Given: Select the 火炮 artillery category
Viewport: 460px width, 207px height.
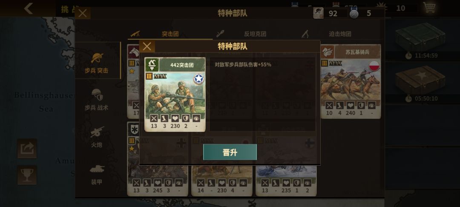Looking at the screenshot, I should pyautogui.click(x=97, y=137).
